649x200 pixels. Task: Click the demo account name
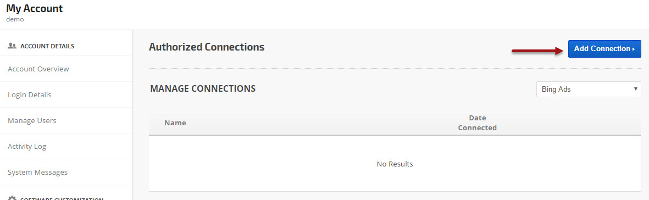15,19
